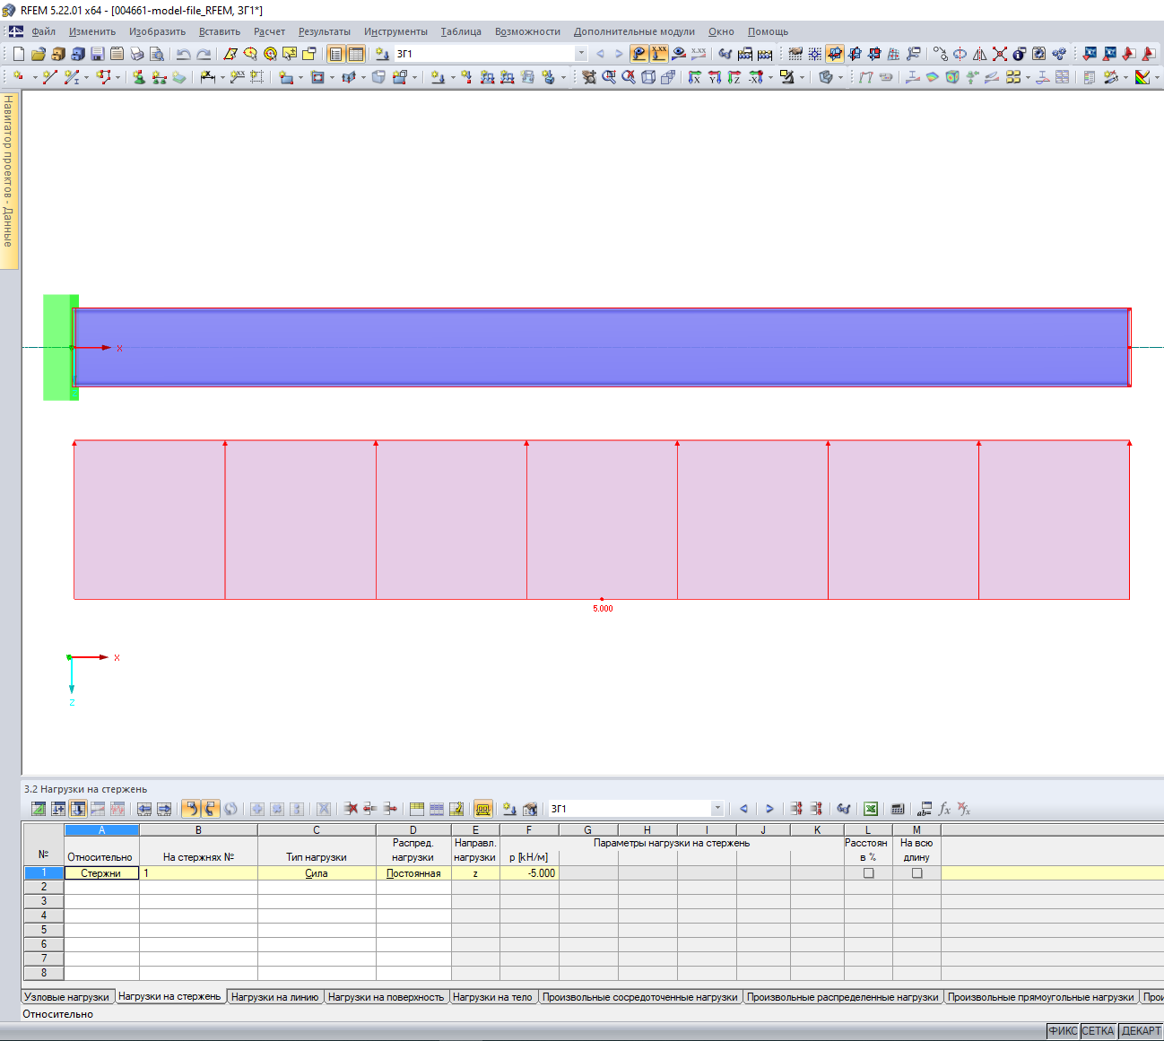Open the calculator icon in table toolbar
Viewport: 1164px width, 1041px height.
[897, 809]
